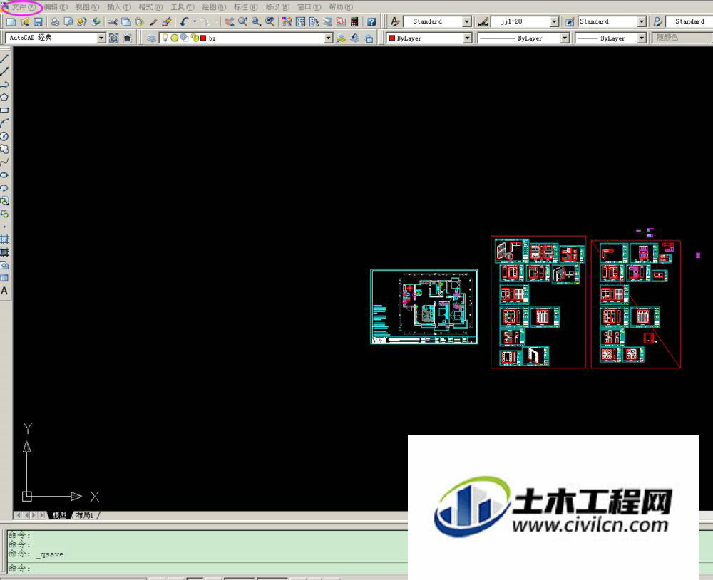The image size is (713, 580).
Task: Select the Polygon draw tool
Action: pos(4,98)
